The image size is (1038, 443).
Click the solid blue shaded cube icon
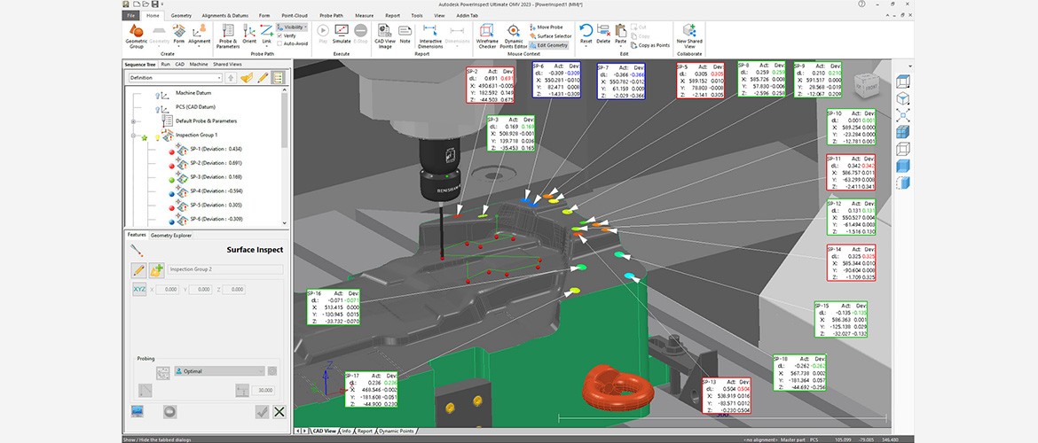point(902,166)
